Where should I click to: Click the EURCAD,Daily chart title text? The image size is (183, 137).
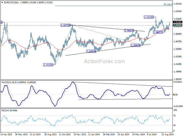[12, 2]
